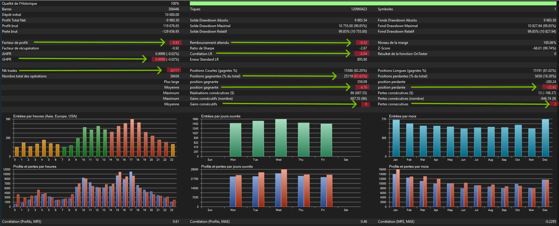Click the green history quality progress bar

(373, 3)
